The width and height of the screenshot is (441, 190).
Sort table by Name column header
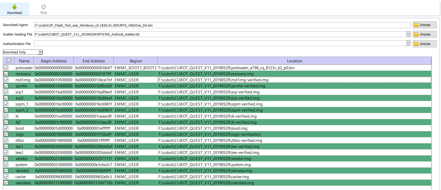(x=24, y=61)
